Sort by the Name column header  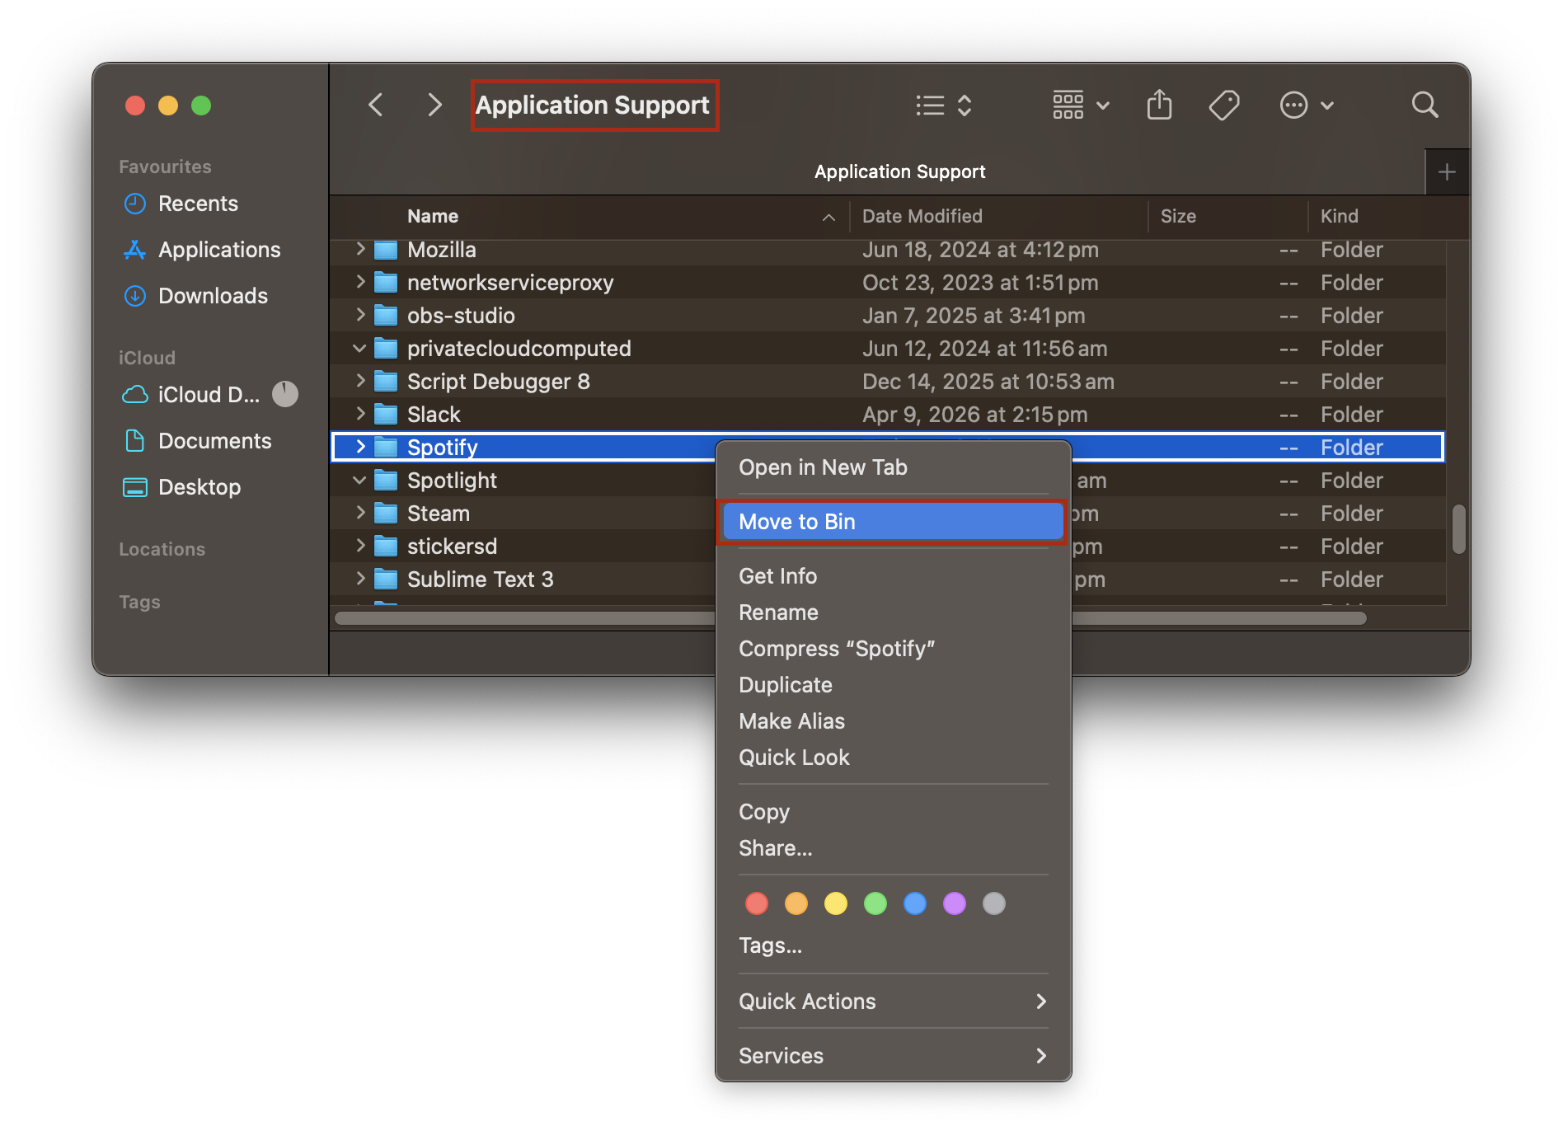433,216
